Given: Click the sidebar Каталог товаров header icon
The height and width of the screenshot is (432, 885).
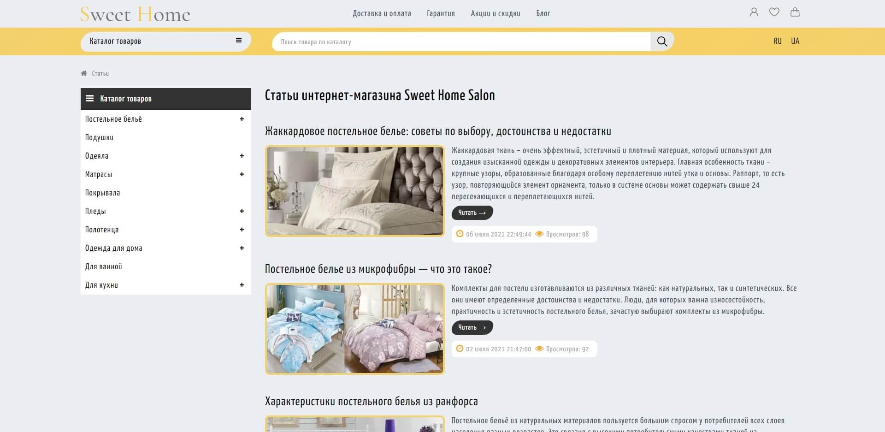Looking at the screenshot, I should 90,99.
